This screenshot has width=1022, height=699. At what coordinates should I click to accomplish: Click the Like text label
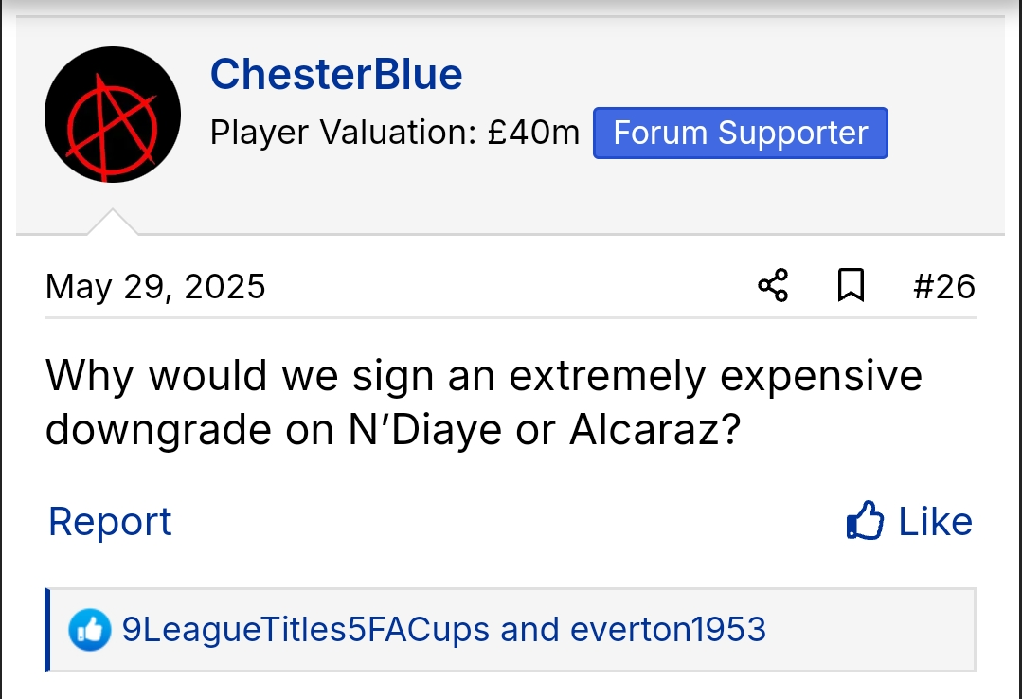pyautogui.click(x=935, y=522)
